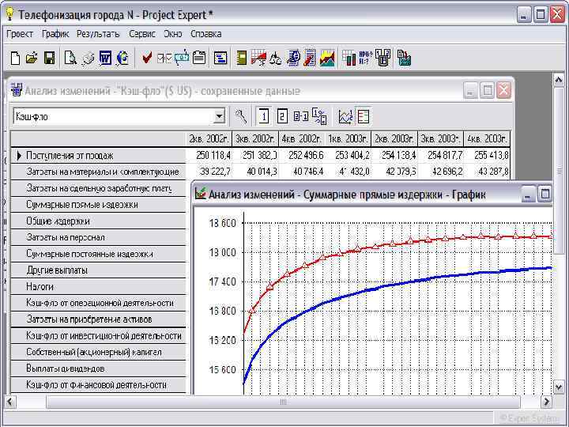
Task: Open the colorful area chart icon
Action: (x=327, y=58)
